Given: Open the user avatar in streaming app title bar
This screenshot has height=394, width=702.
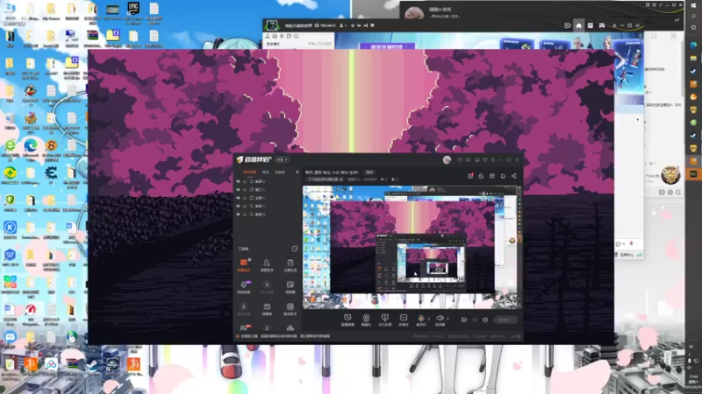Looking at the screenshot, I should [x=447, y=159].
